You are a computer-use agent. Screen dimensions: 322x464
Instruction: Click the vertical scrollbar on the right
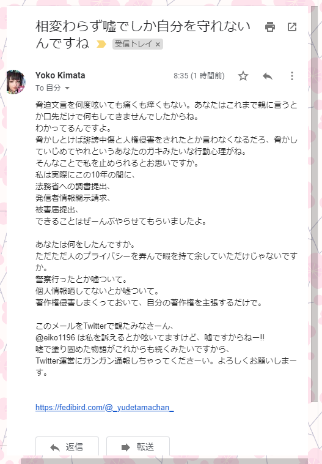coord(314,204)
